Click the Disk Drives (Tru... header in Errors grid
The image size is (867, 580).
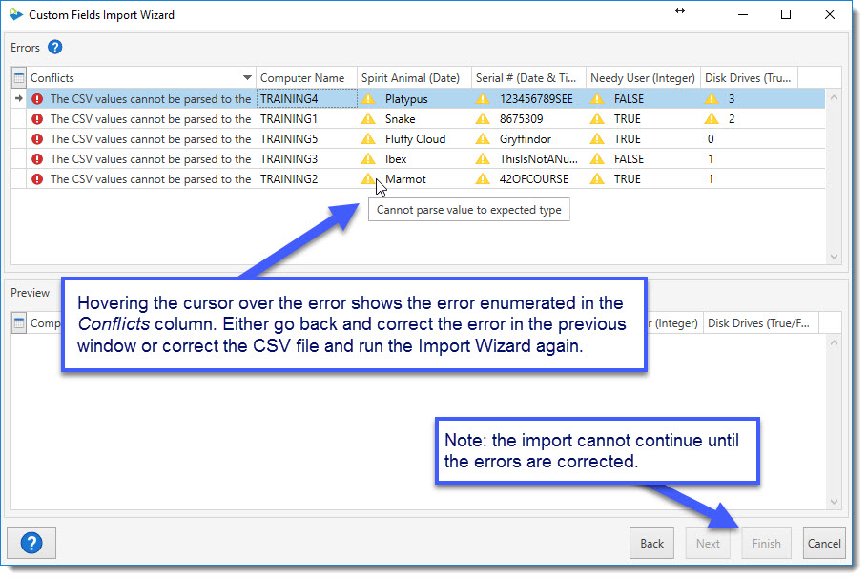click(x=750, y=78)
